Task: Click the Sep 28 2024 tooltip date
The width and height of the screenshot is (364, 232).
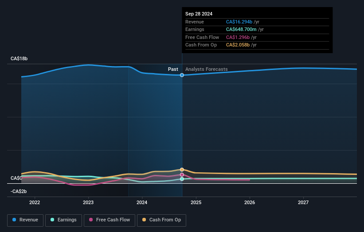Action: coord(199,14)
